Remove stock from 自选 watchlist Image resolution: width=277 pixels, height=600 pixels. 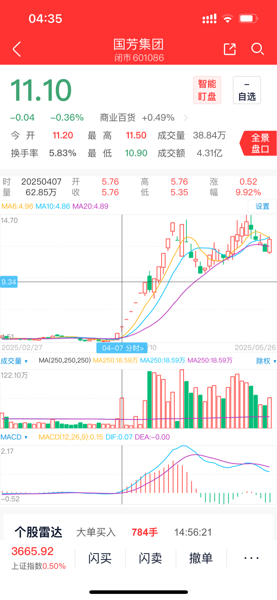pyautogui.click(x=247, y=90)
